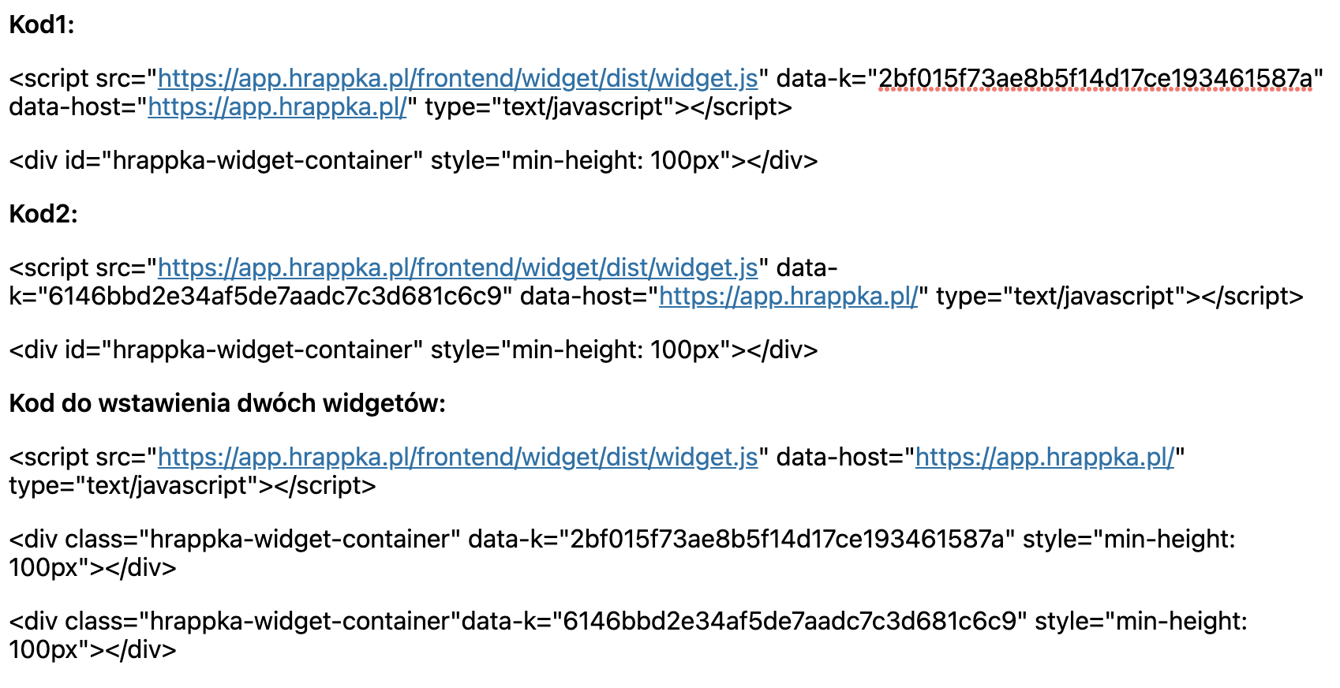Click the 6146bbd2 data-k key in the last div
Image resolution: width=1340 pixels, height=688 pixels.
click(x=789, y=621)
